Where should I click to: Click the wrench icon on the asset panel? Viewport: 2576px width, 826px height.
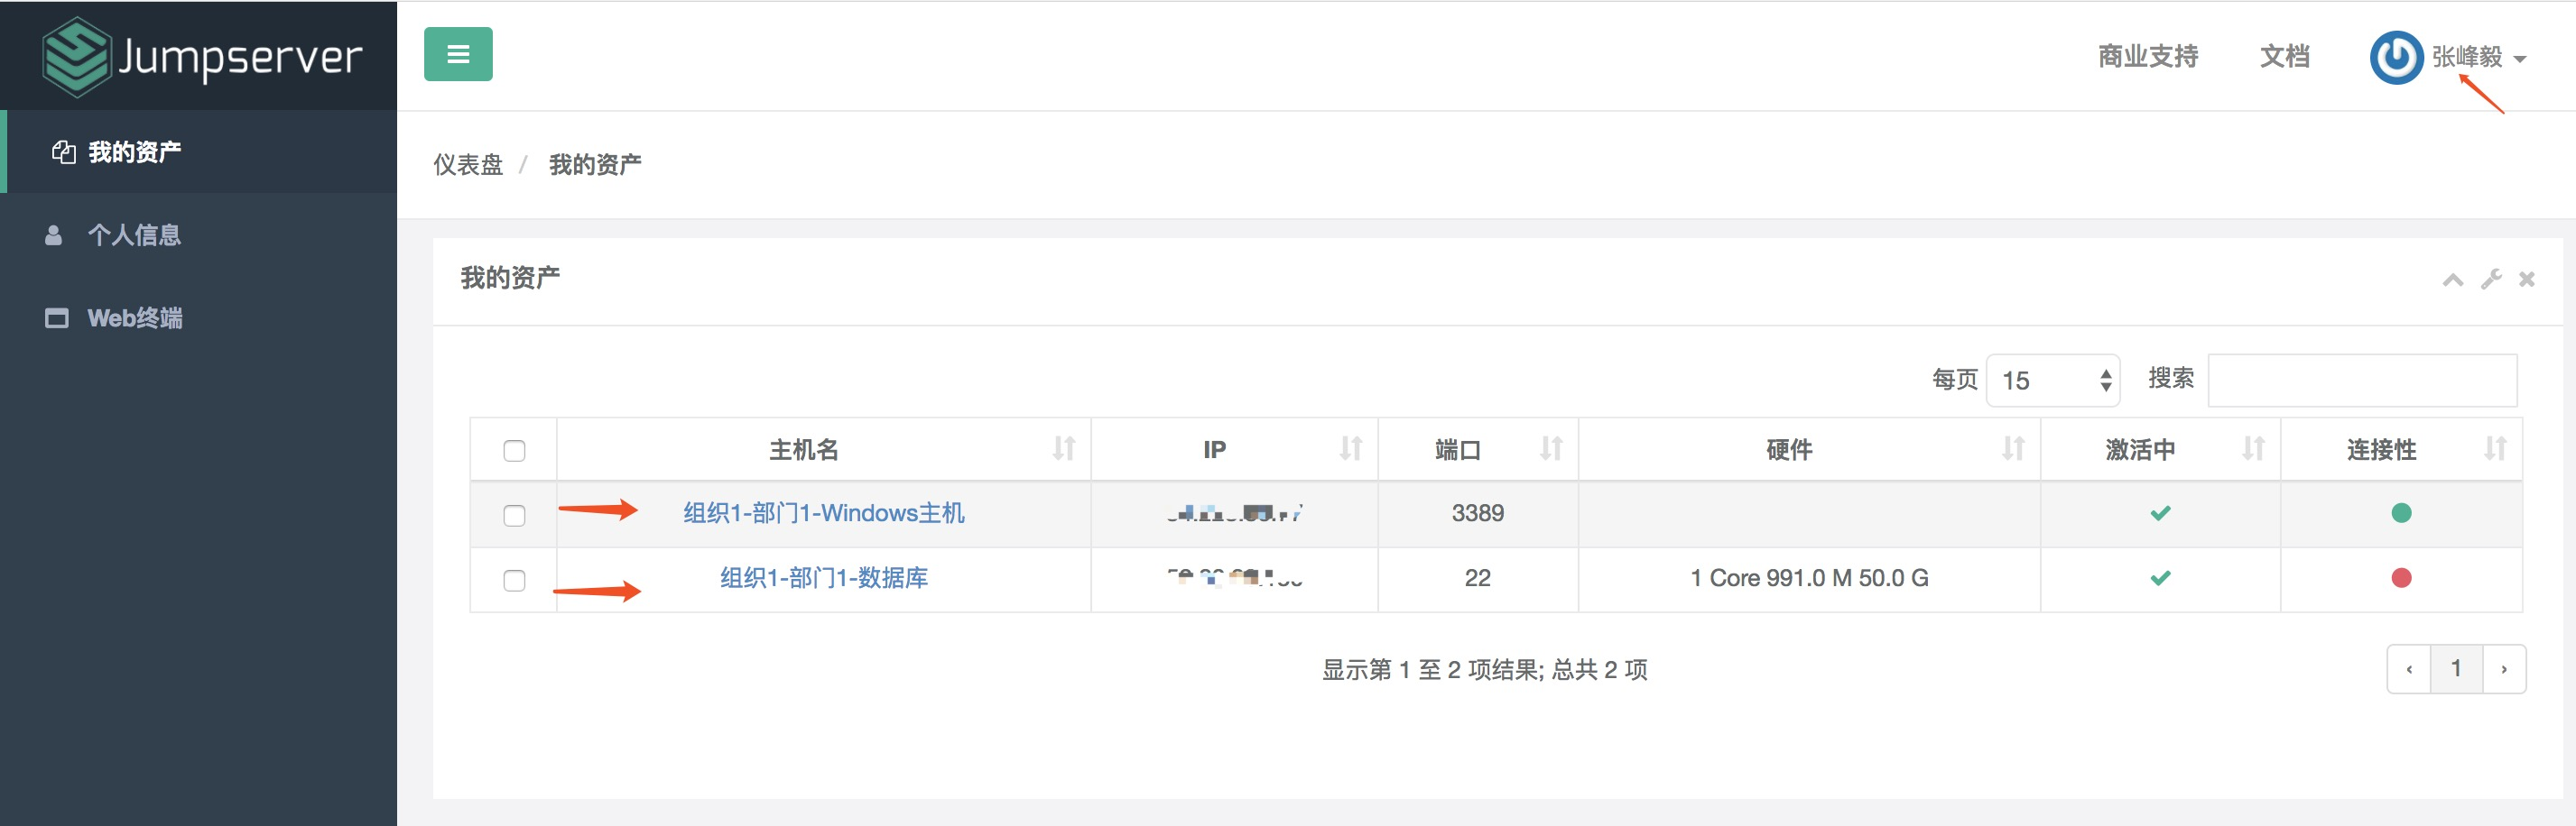coord(2489,280)
